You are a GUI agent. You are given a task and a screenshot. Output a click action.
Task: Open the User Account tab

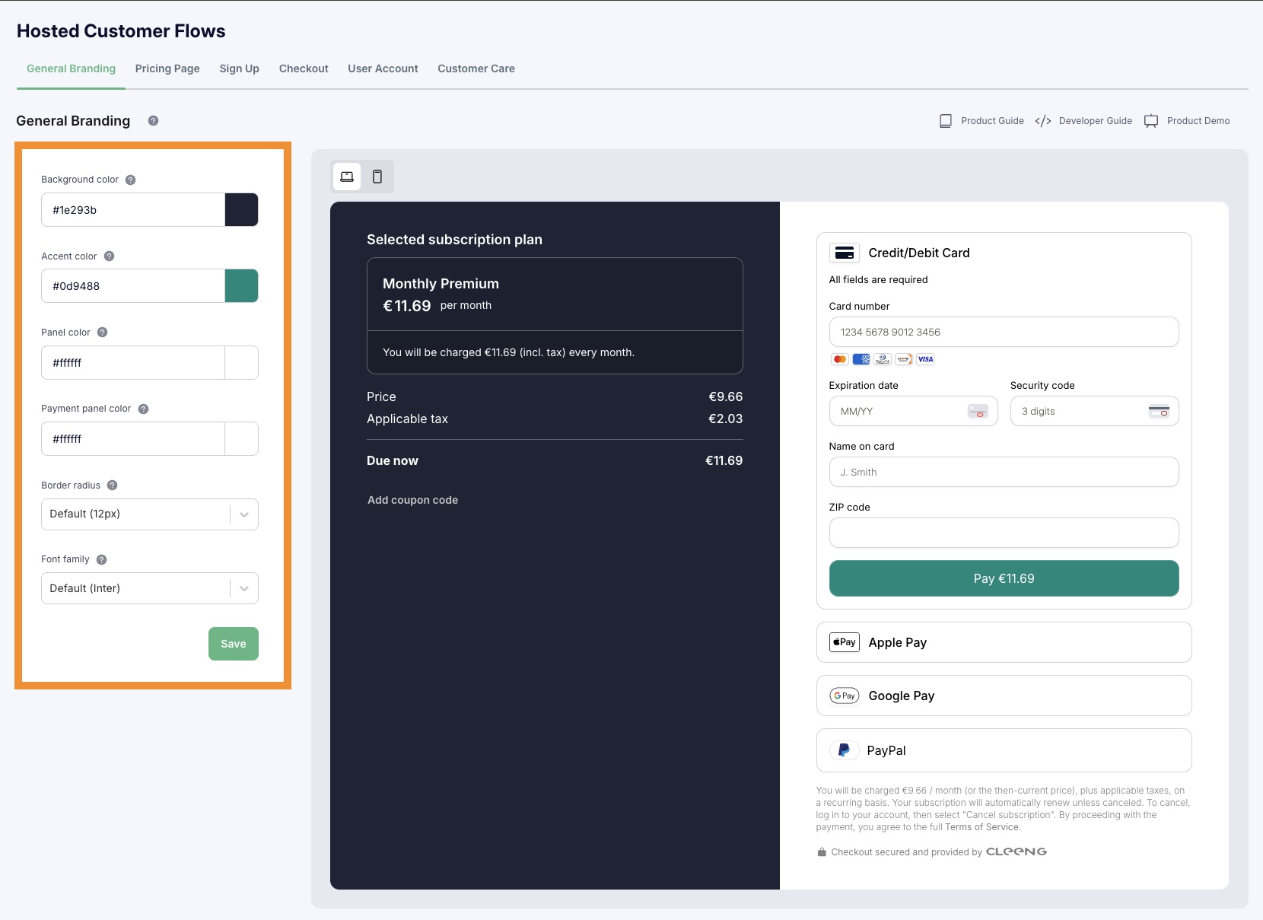(383, 68)
